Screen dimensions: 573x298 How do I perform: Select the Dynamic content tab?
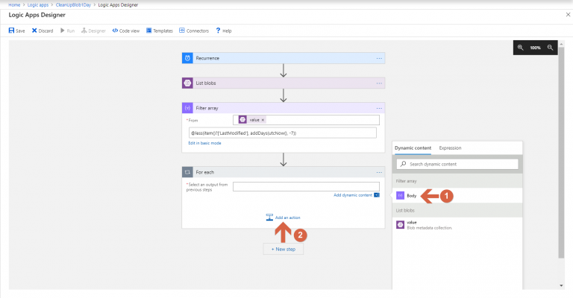click(413, 148)
